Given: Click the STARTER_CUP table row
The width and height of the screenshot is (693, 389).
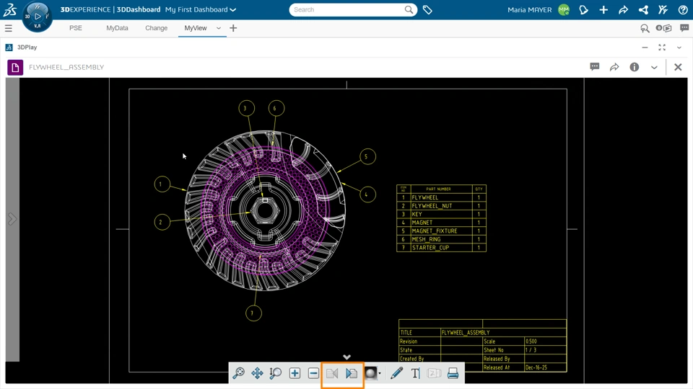Looking at the screenshot, I should pos(442,247).
